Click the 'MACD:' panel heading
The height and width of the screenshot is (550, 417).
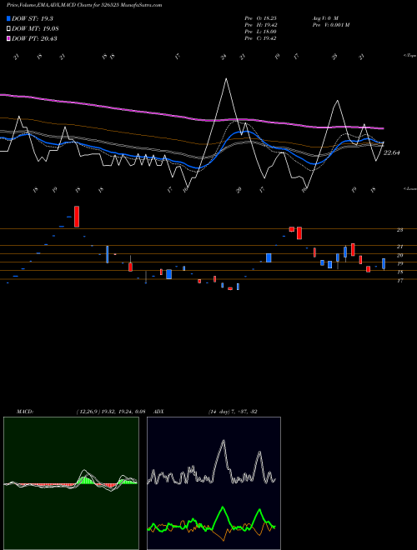(x=25, y=411)
